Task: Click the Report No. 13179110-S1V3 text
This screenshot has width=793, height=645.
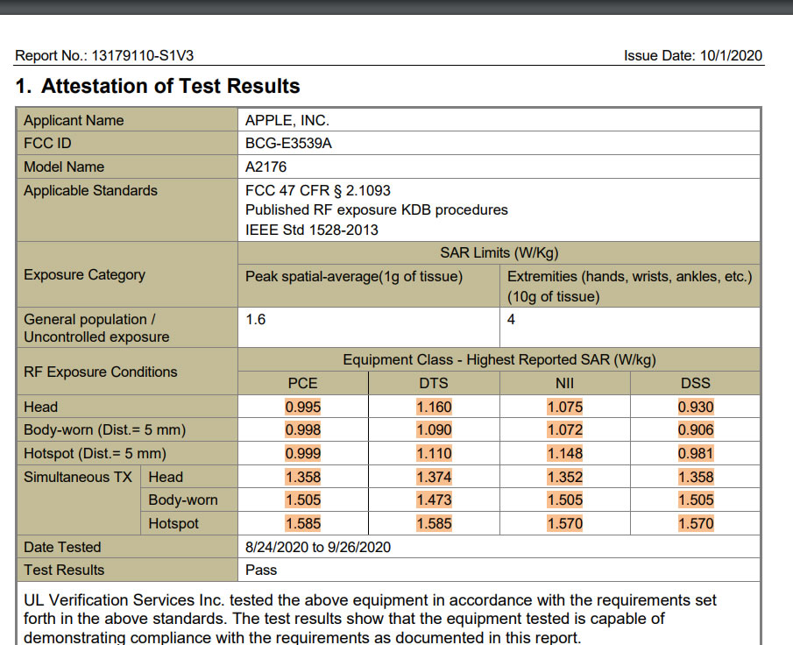Action: pos(104,56)
